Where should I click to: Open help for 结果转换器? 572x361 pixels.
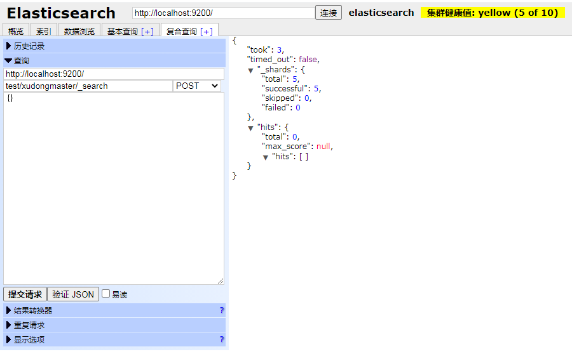pos(221,310)
